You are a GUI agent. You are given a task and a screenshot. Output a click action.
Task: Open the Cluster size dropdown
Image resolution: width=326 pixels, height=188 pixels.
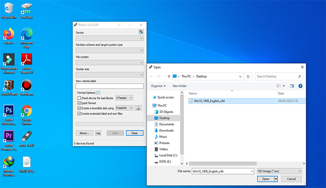pyautogui.click(x=110, y=74)
